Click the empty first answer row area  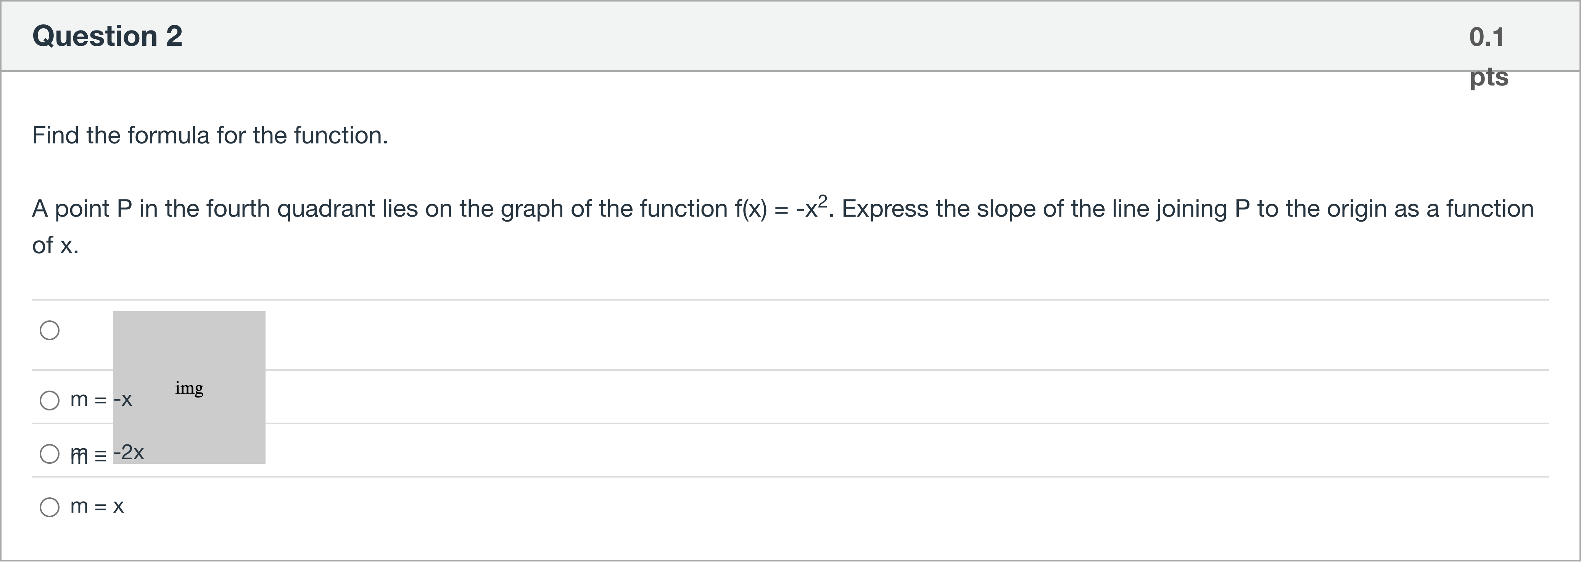(x=859, y=335)
